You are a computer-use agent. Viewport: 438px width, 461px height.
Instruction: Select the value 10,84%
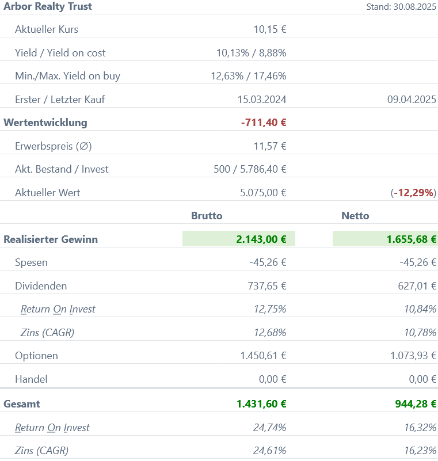420,309
